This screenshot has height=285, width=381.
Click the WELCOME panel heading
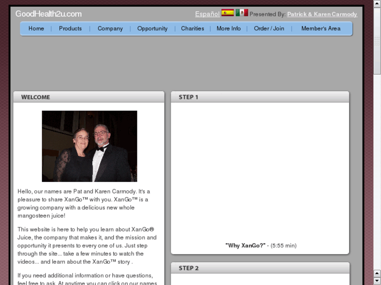(36, 97)
